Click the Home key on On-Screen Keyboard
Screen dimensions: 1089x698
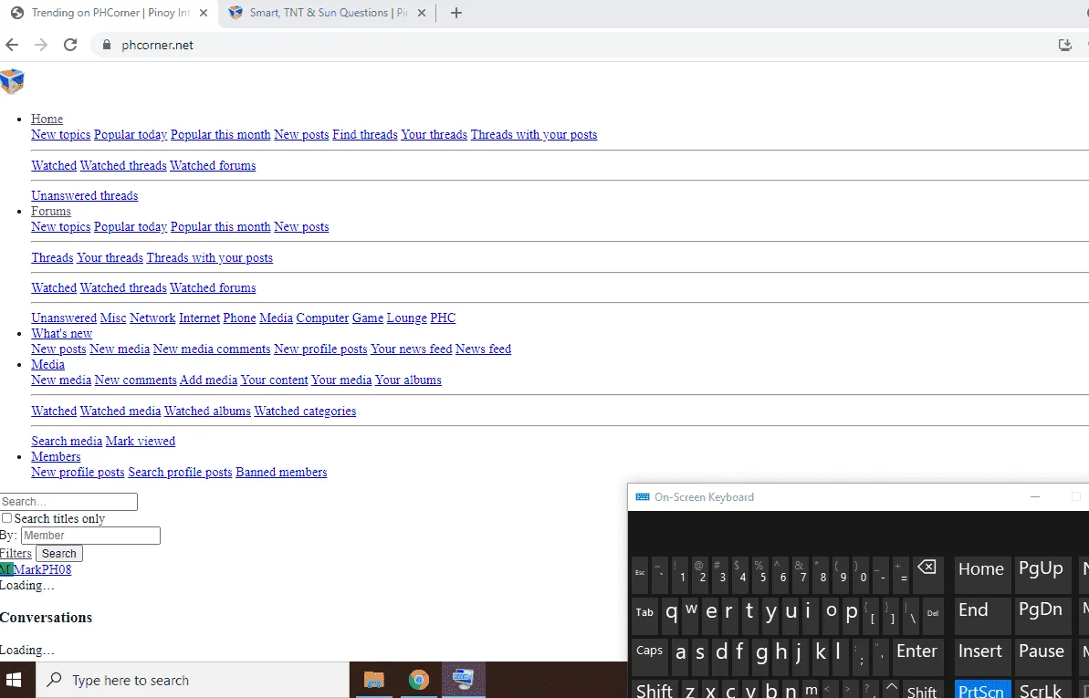click(x=981, y=575)
